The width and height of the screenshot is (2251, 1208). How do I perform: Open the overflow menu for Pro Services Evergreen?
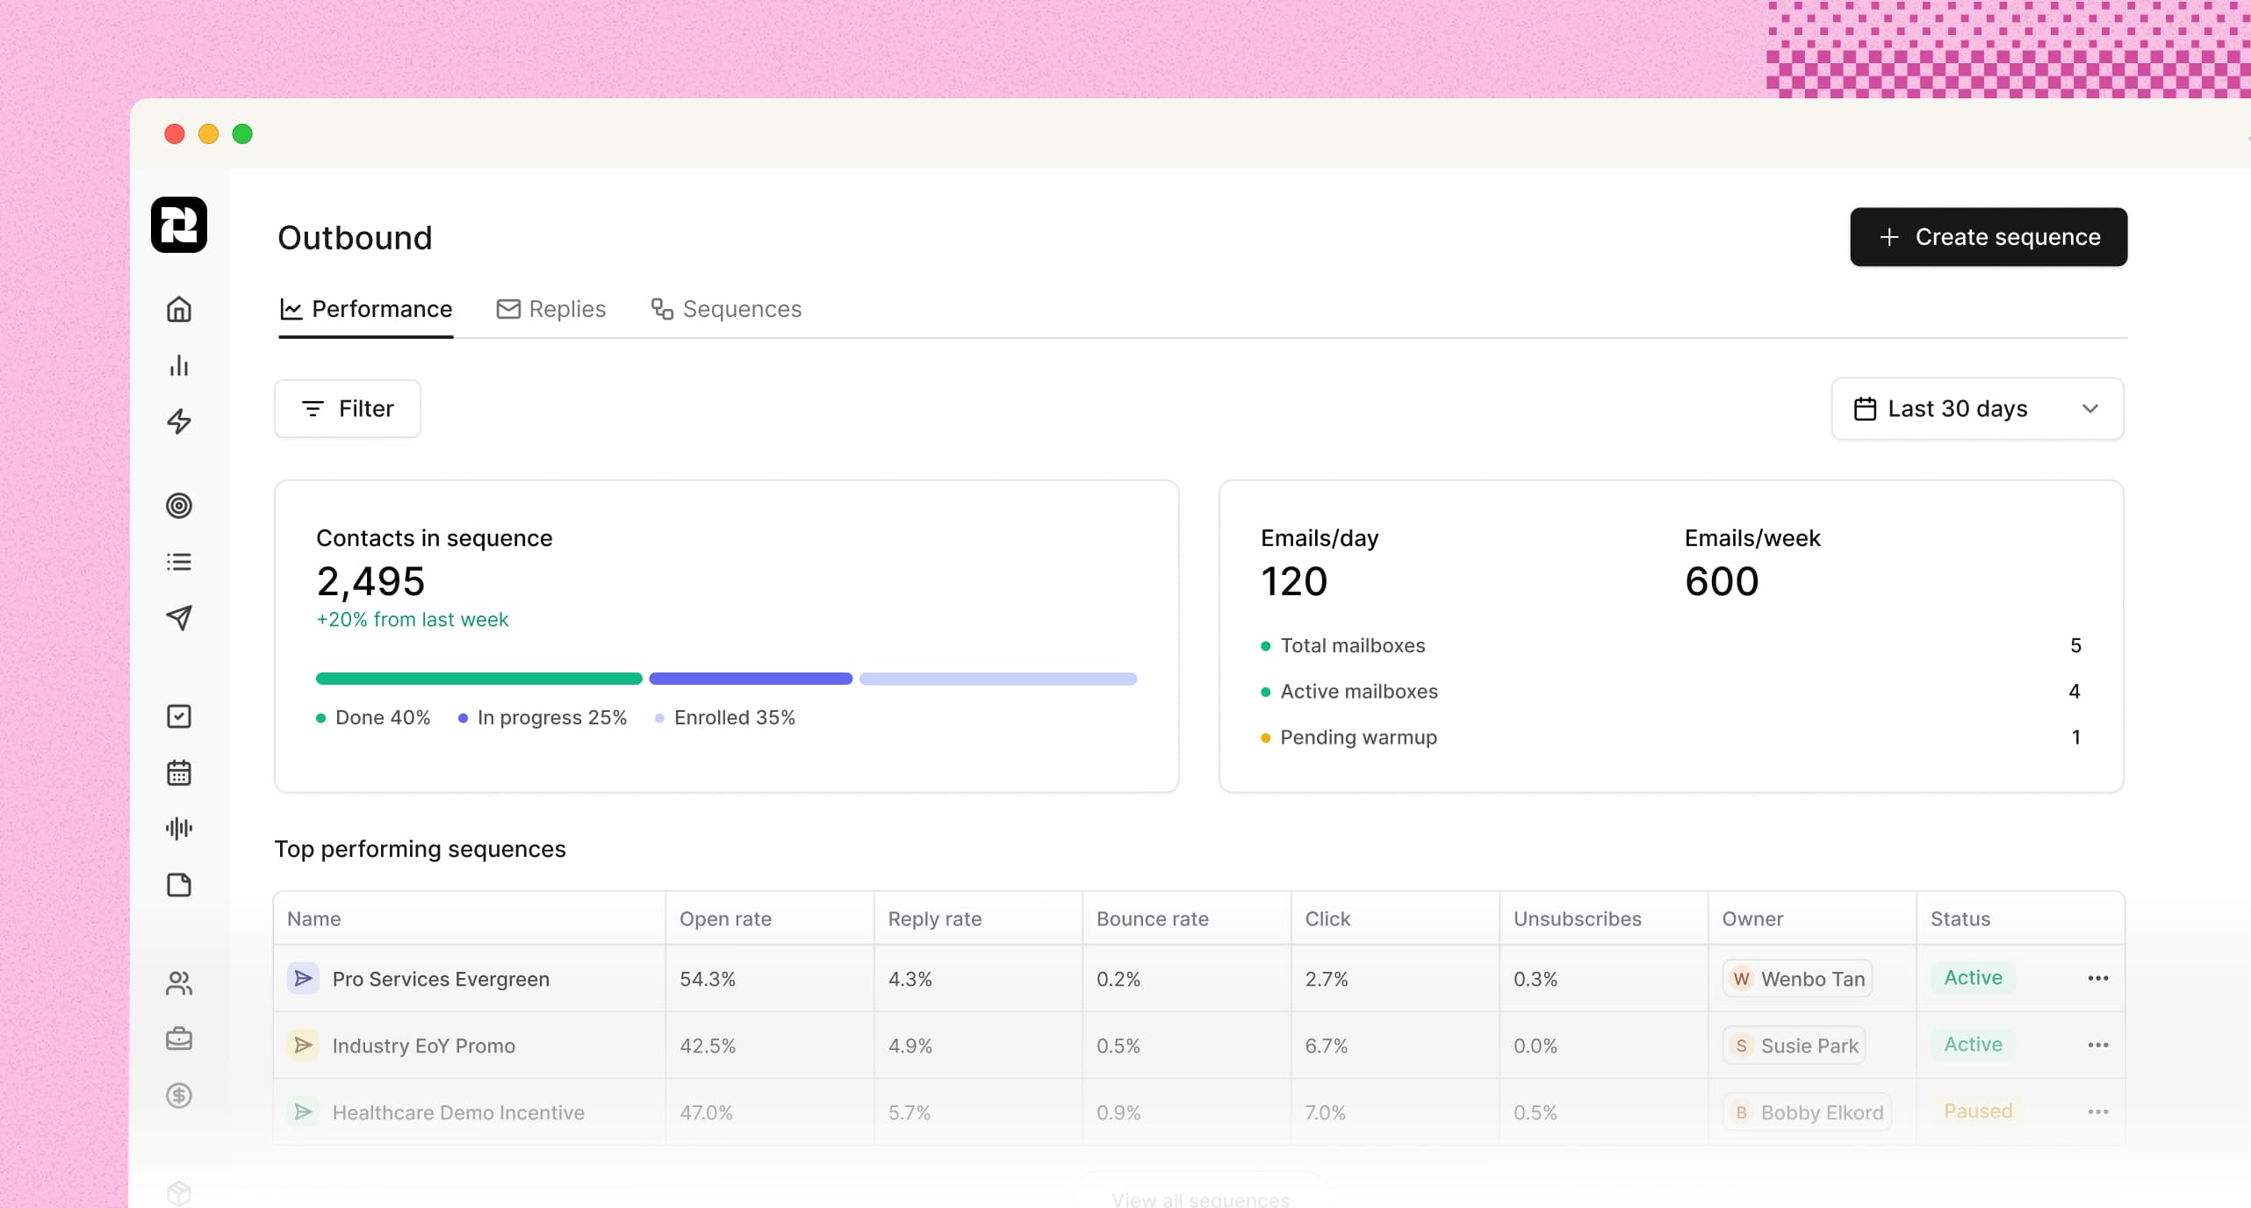point(2098,979)
